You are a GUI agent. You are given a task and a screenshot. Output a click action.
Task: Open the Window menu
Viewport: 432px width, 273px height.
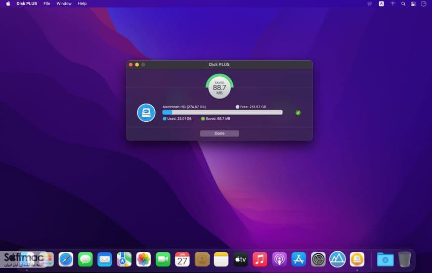(x=64, y=4)
